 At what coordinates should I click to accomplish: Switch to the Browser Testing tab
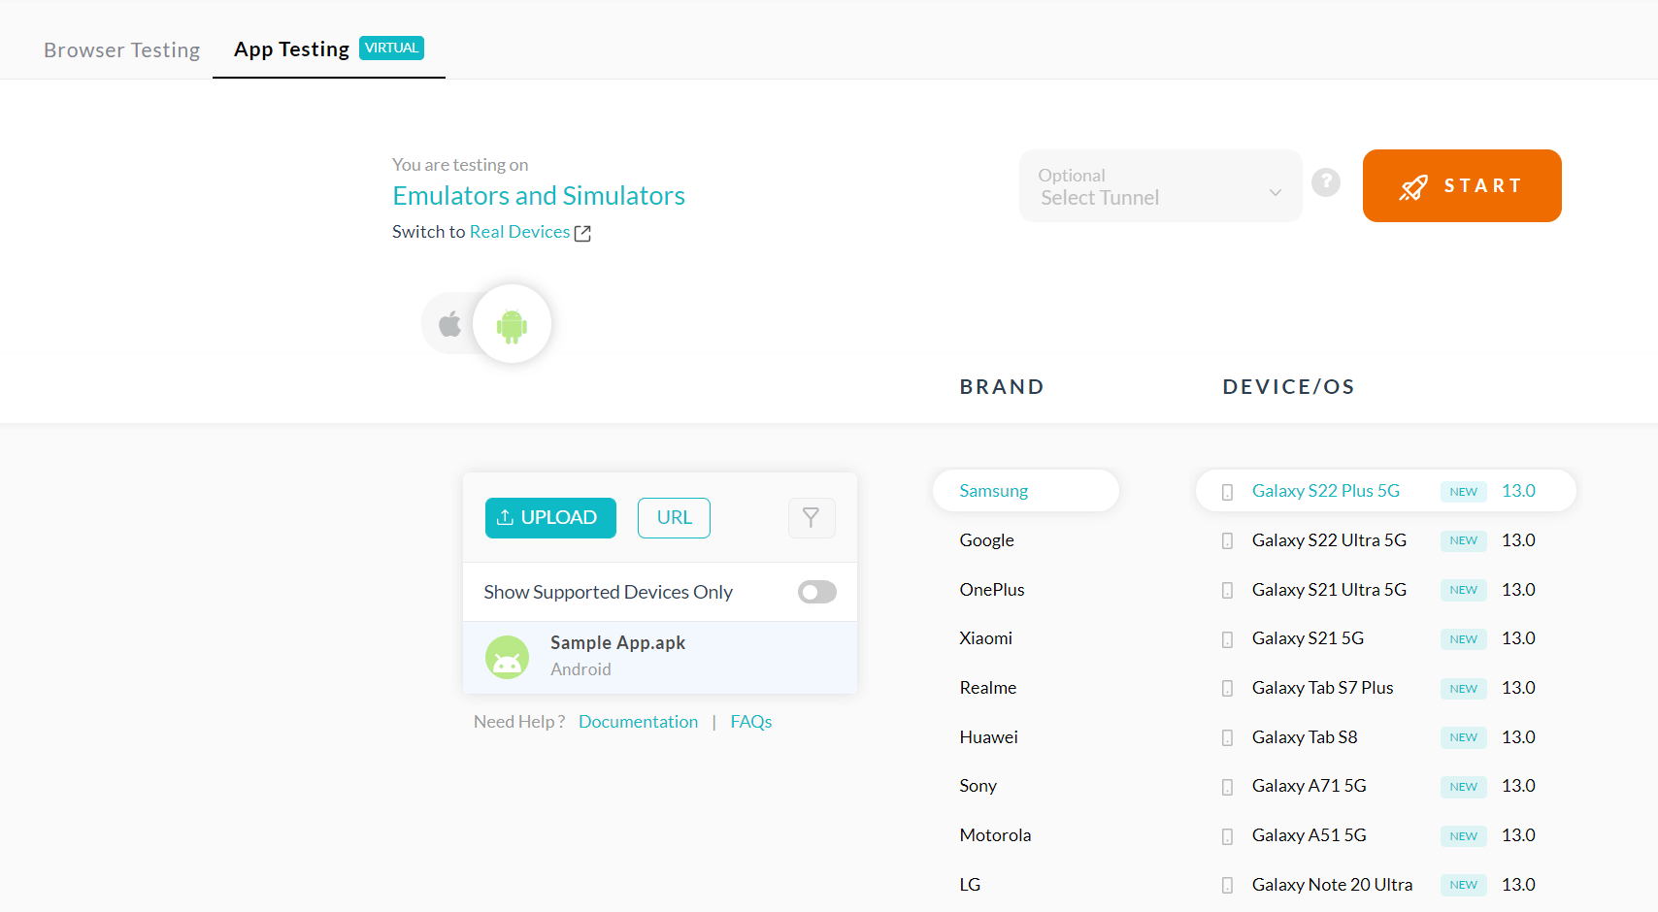click(121, 49)
